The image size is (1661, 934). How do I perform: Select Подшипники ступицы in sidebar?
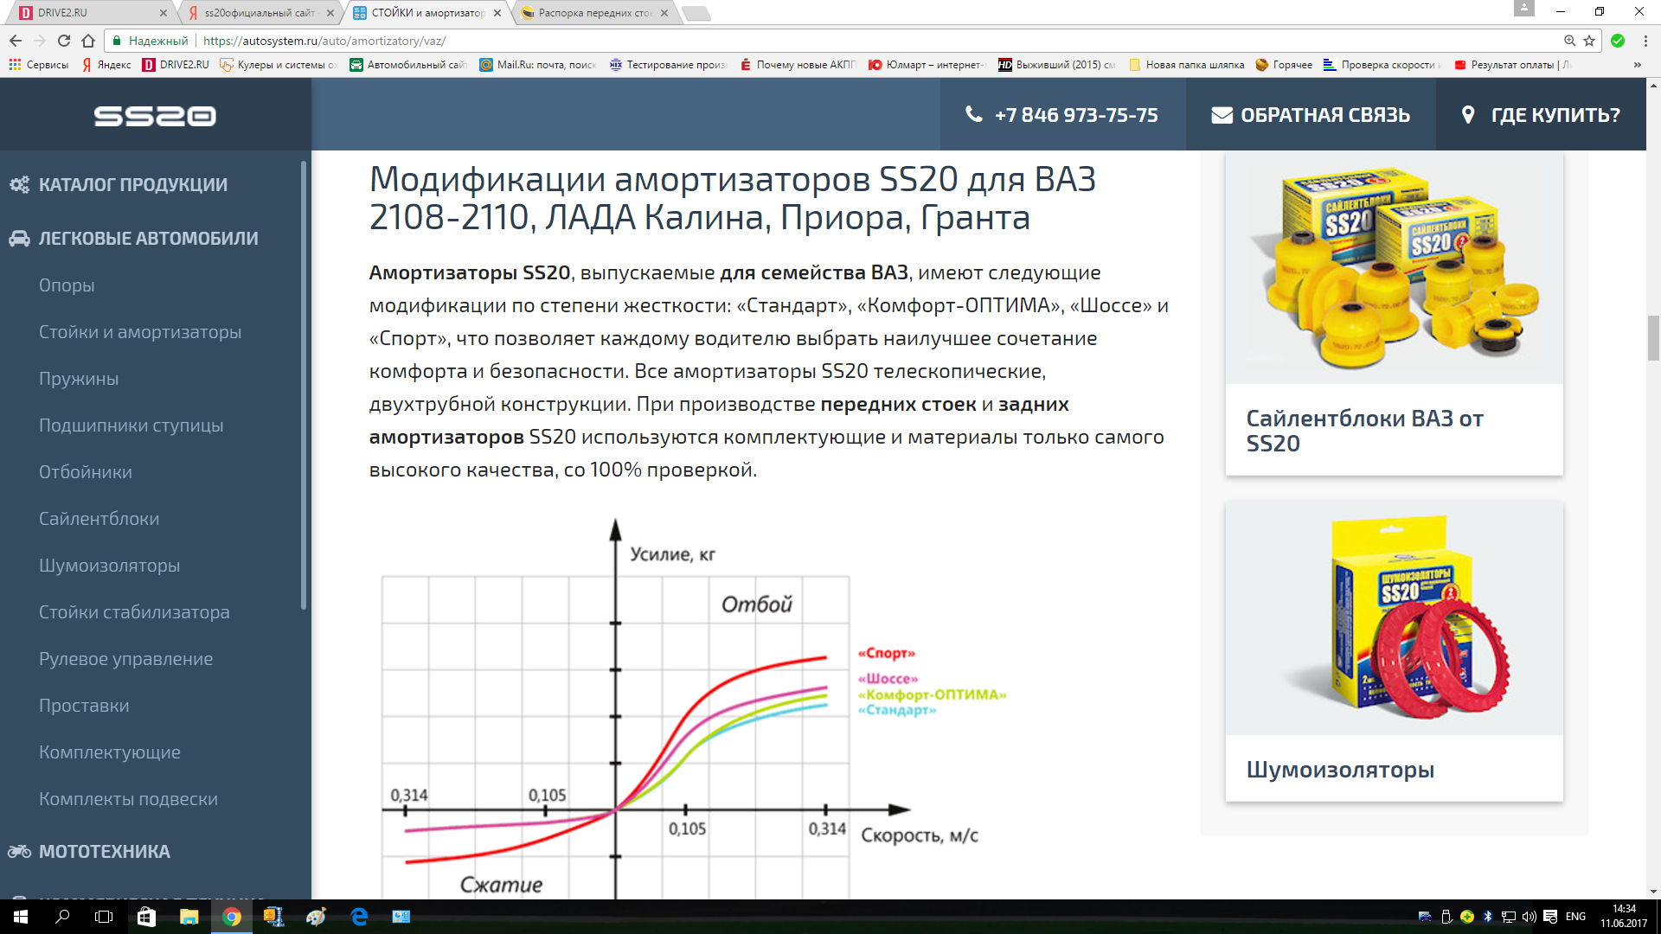pyautogui.click(x=131, y=425)
